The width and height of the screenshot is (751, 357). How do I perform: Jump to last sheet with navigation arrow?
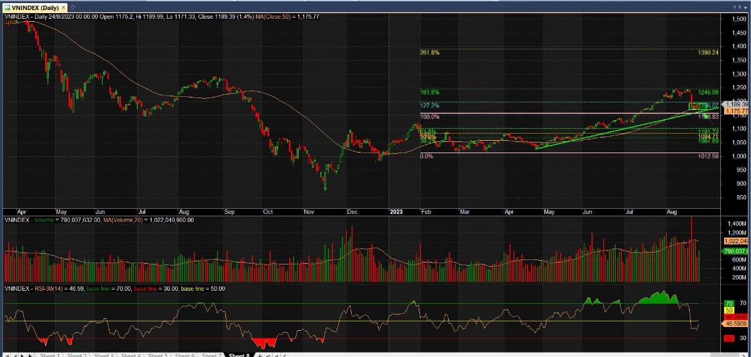pos(30,355)
